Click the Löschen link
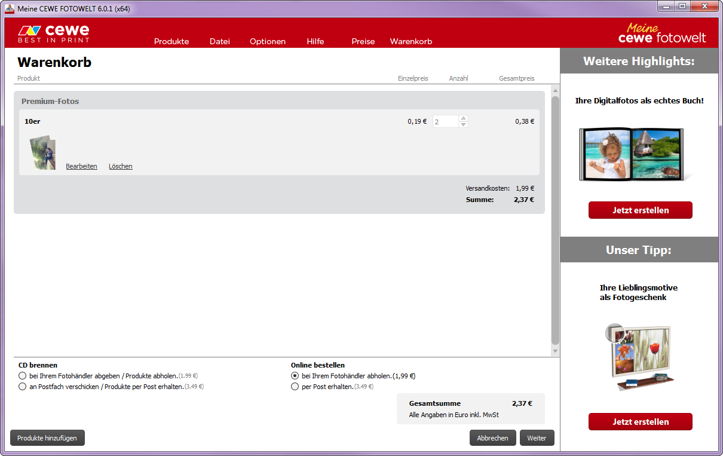Image resolution: width=723 pixels, height=456 pixels. (x=121, y=166)
